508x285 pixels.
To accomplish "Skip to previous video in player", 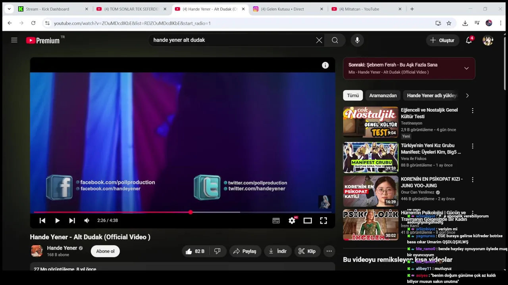I will pos(42,220).
